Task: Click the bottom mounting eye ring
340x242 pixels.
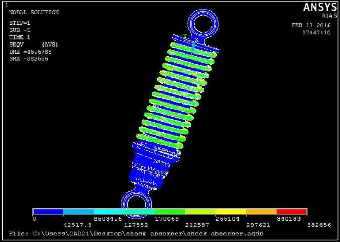Action: 136,204
